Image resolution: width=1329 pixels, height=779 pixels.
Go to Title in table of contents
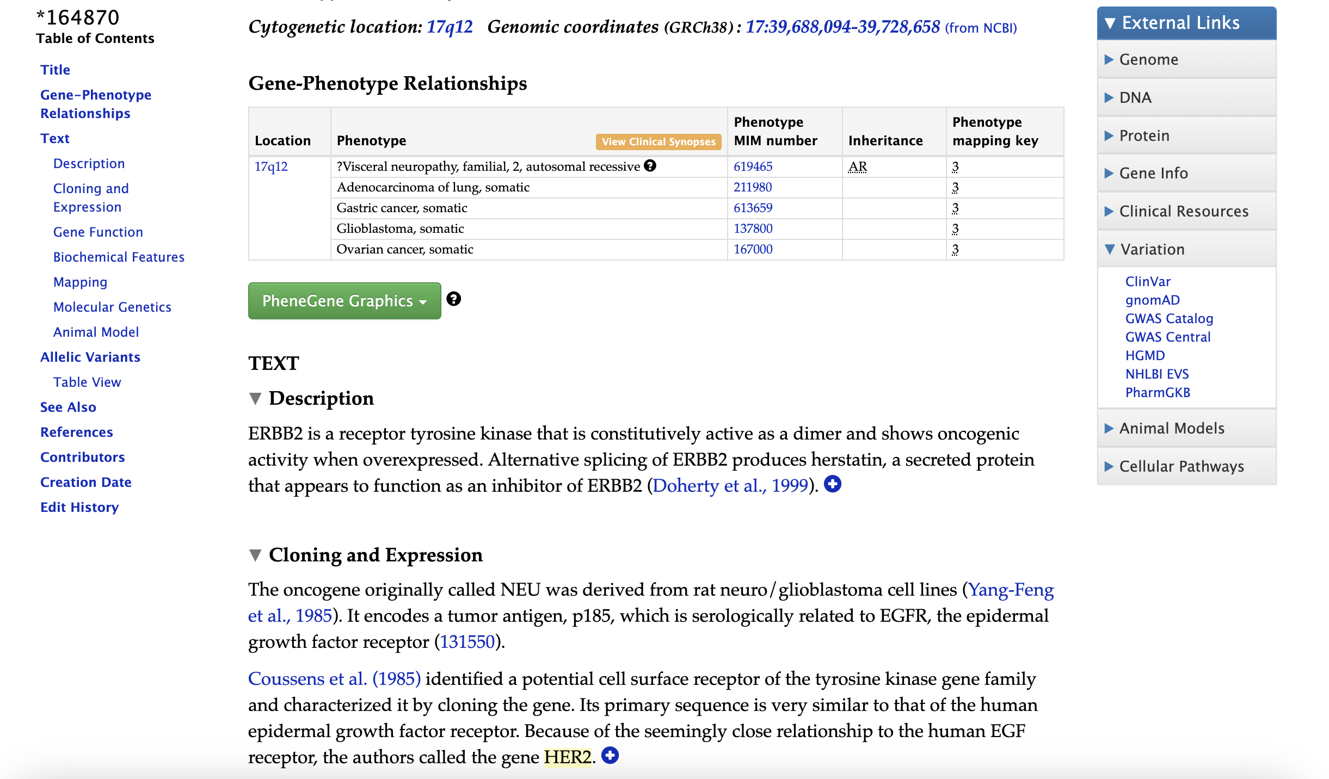(x=55, y=70)
